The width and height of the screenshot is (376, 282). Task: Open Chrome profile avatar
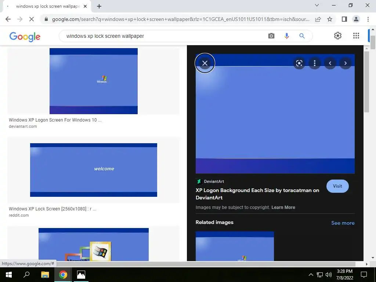356,19
